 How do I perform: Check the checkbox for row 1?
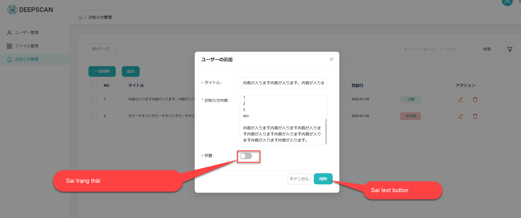pyautogui.click(x=94, y=99)
